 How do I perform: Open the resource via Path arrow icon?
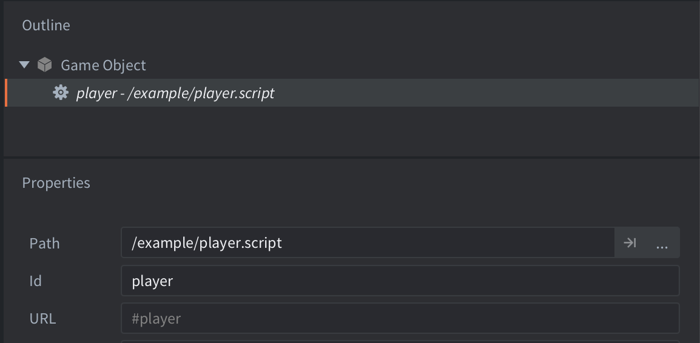630,242
